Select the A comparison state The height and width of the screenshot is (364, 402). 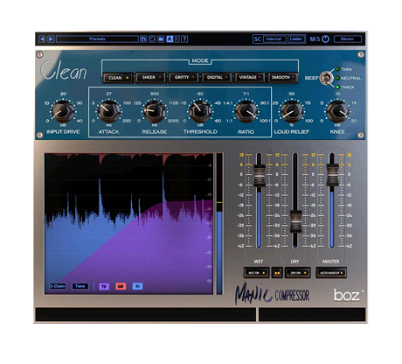pos(170,38)
